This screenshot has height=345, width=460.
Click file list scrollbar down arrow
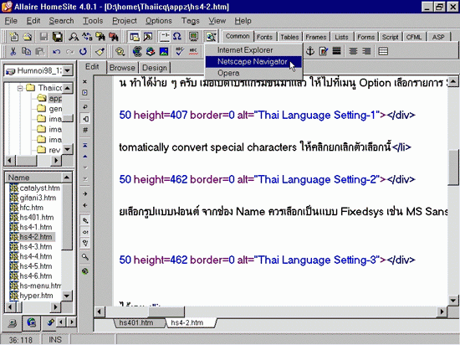pyautogui.click(x=67, y=296)
